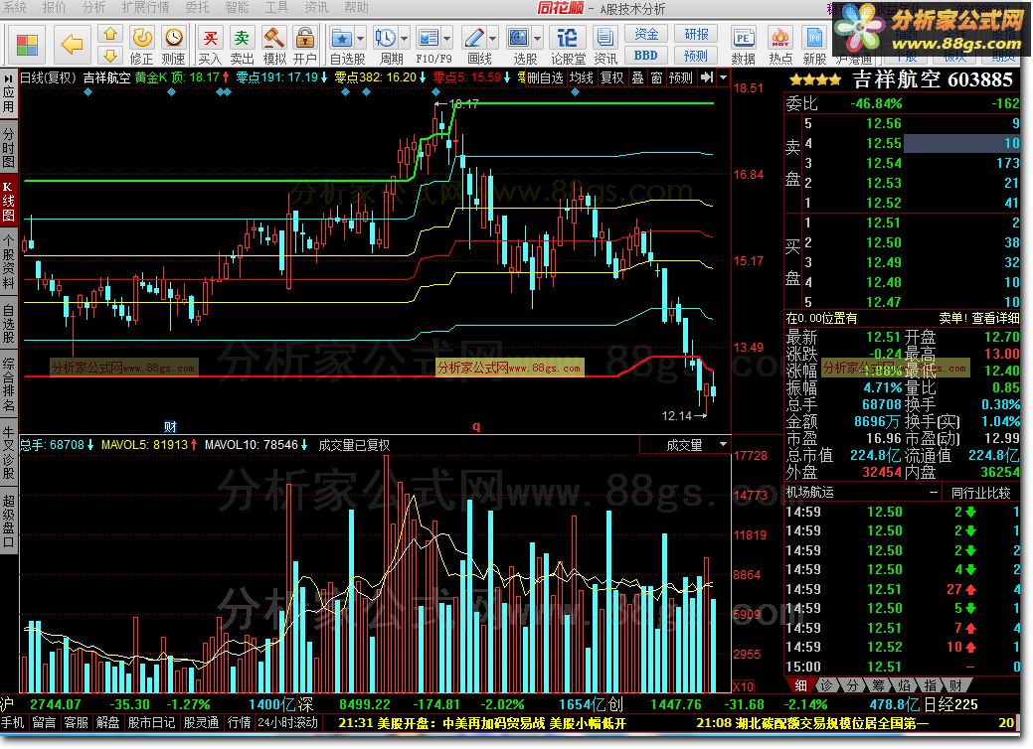Toggle 复权 price adjustment
Viewport: 1033px width, 749px height.
612,77
